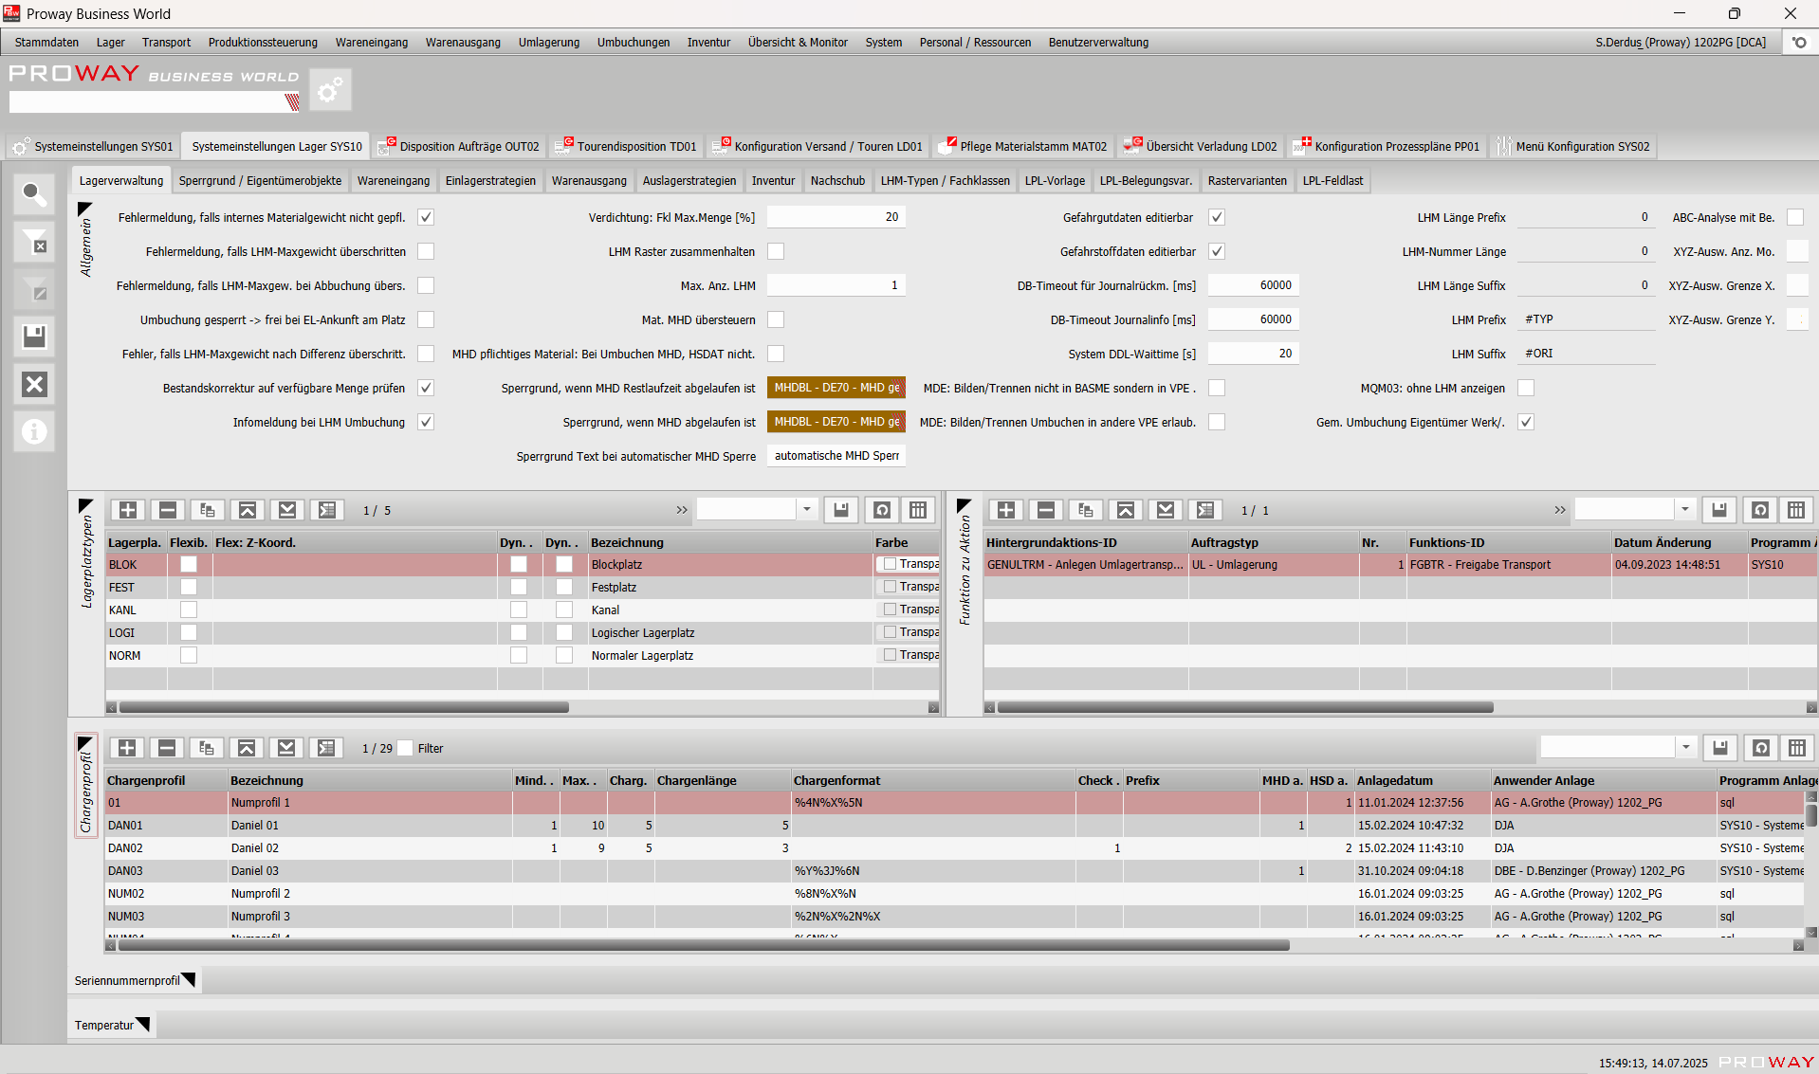Screen dimensions: 1819x1074
Task: Collapse the Lagerplatztypen section
Action: point(84,506)
